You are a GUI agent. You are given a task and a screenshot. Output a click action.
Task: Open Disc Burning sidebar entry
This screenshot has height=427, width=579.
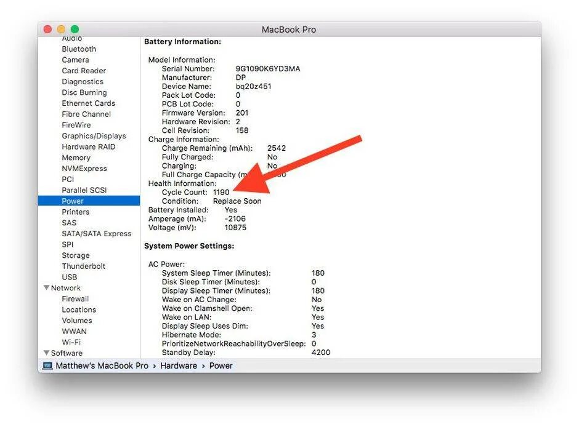click(x=84, y=92)
